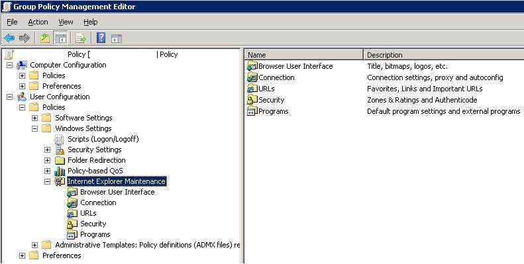Select 'Default program settings and external programs'
Screen dimensions: 524x264
click(444, 111)
